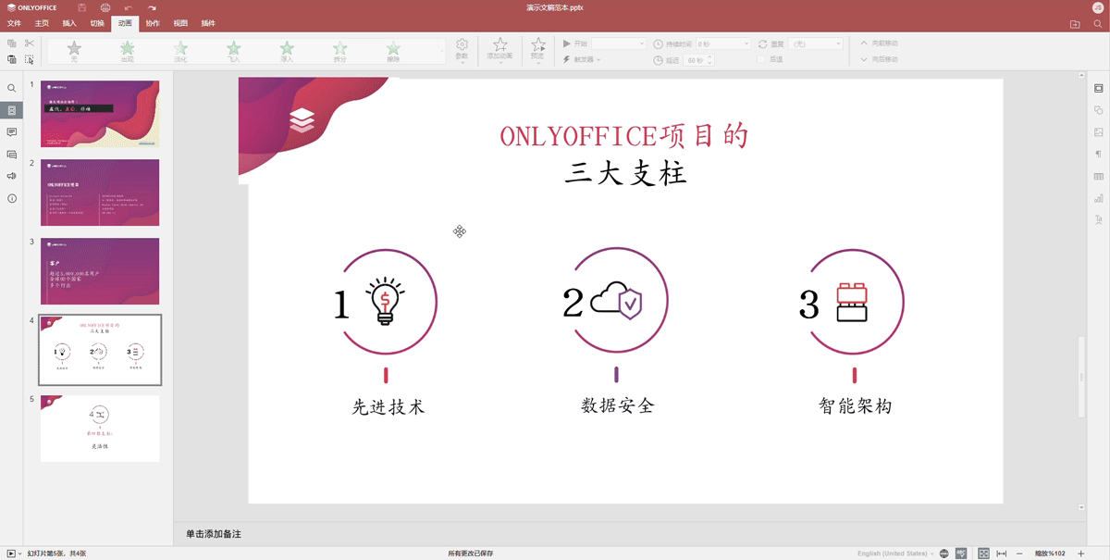Select the 无 (None) animation to remove effects
This screenshot has height=560, width=1110.
pyautogui.click(x=76, y=48)
